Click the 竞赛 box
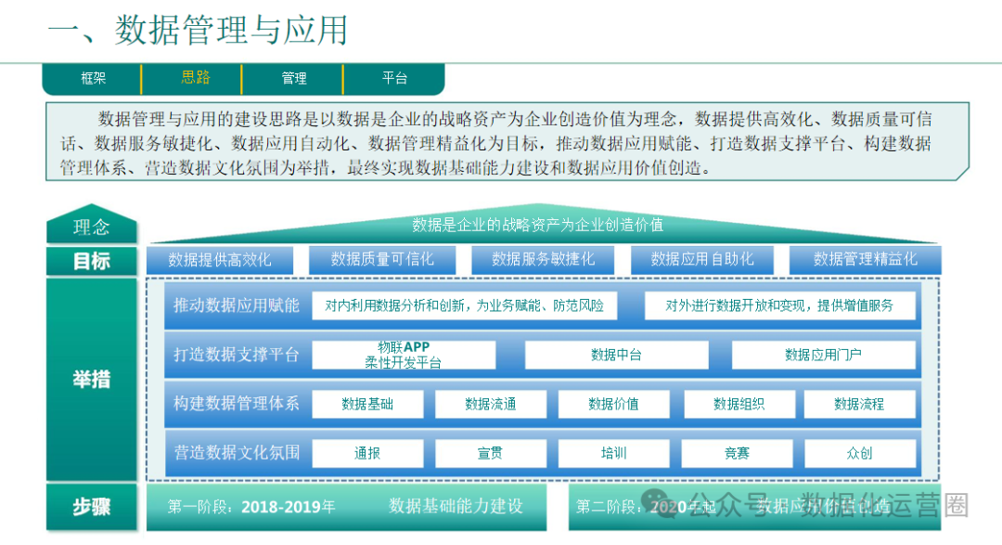Image resolution: width=1002 pixels, height=545 pixels. (x=737, y=453)
